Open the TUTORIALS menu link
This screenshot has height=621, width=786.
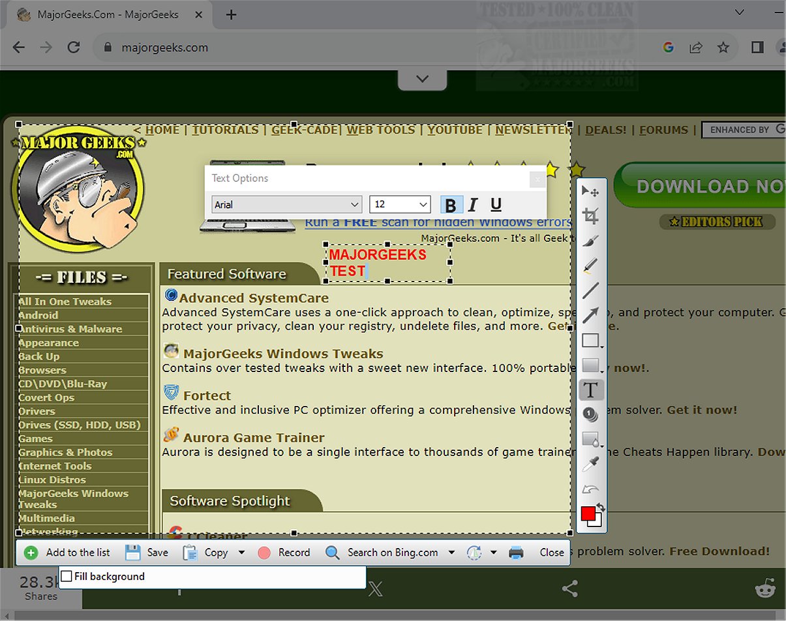[x=224, y=130]
